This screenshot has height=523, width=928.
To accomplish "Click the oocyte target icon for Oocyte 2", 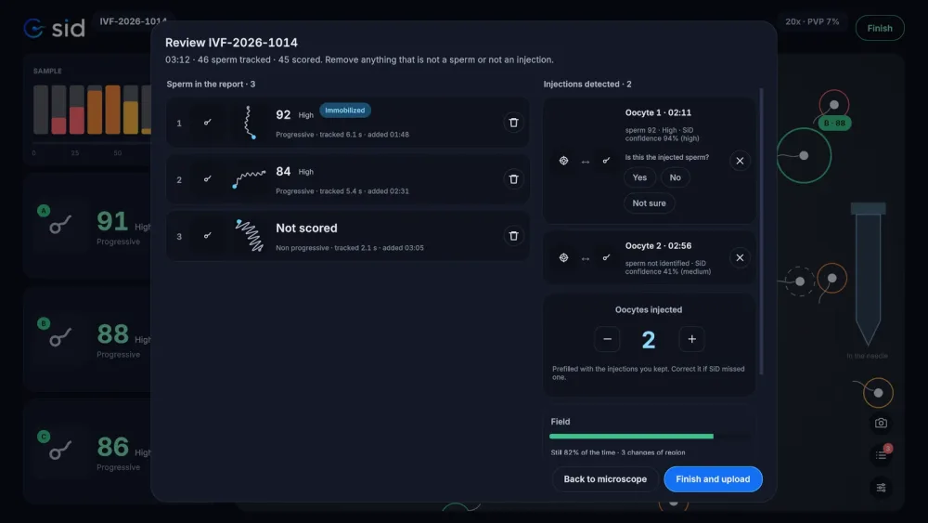I will pos(563,257).
